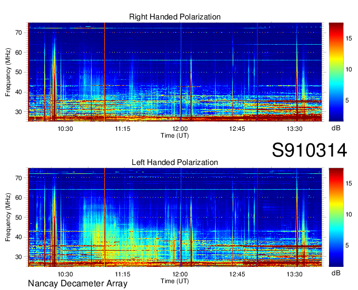Click the dB unit label of the top color scale
This screenshot has height=290, width=358.
[x=336, y=128]
